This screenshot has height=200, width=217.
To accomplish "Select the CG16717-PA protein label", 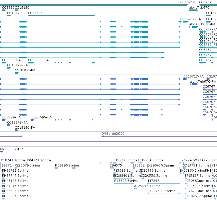I will pos(194,76).
